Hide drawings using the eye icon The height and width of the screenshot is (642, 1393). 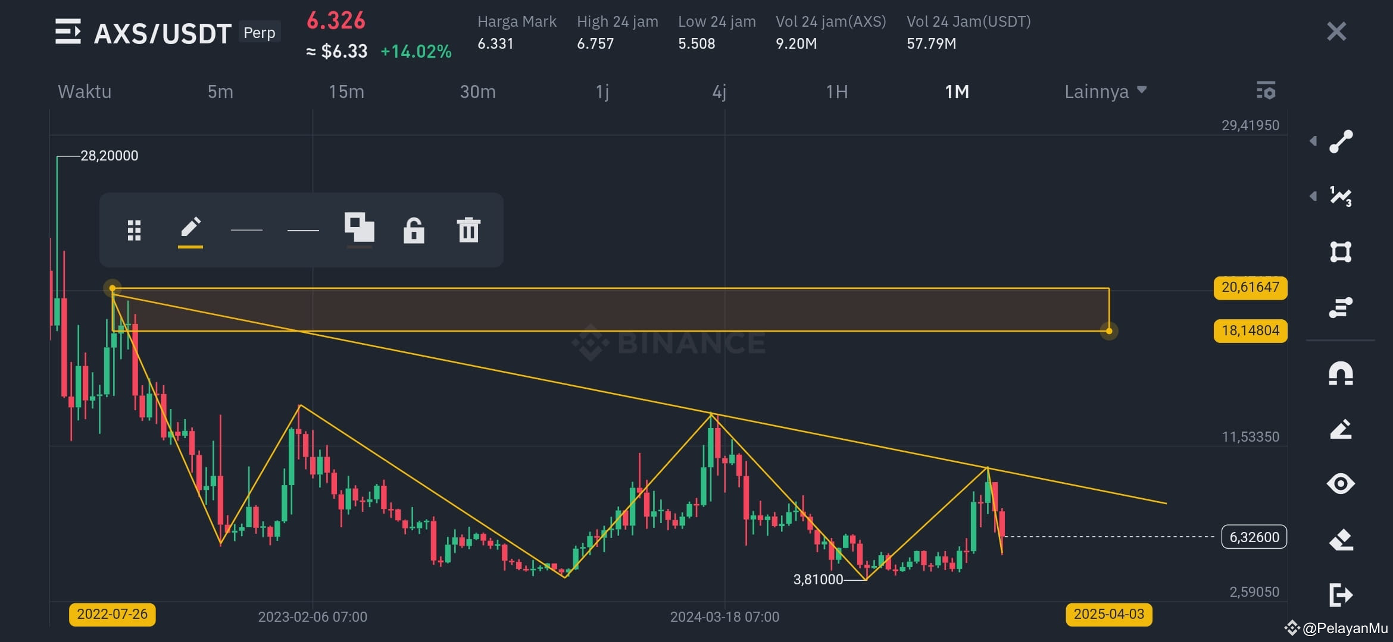(x=1340, y=484)
